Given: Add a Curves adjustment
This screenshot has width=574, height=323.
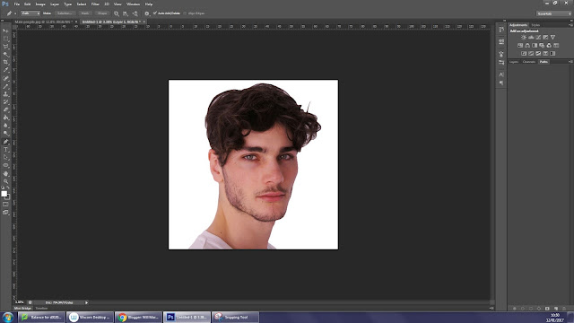Looking at the screenshot, I should tap(538, 38).
